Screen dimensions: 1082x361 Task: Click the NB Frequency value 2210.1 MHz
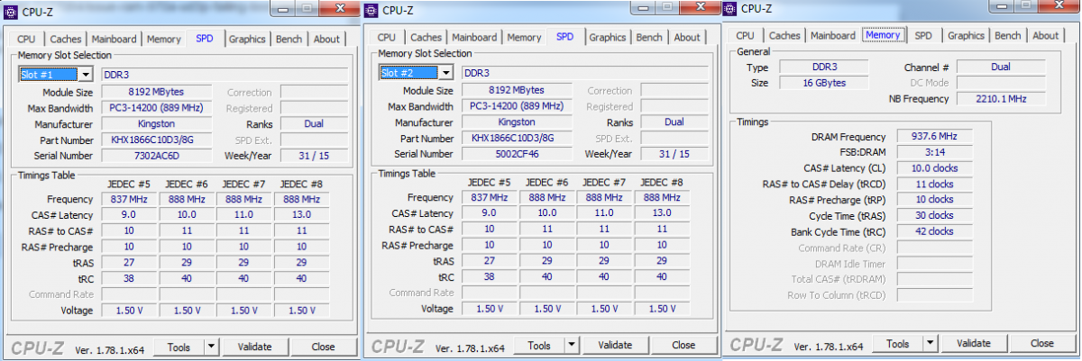pos(1001,99)
